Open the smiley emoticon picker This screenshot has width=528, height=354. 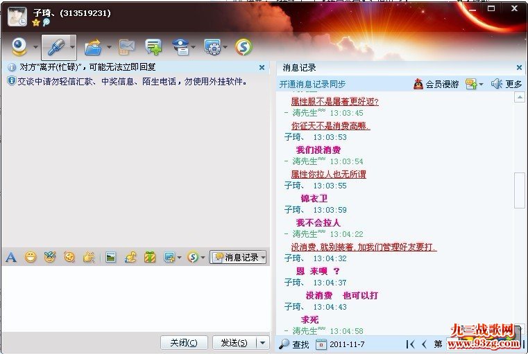(31, 257)
